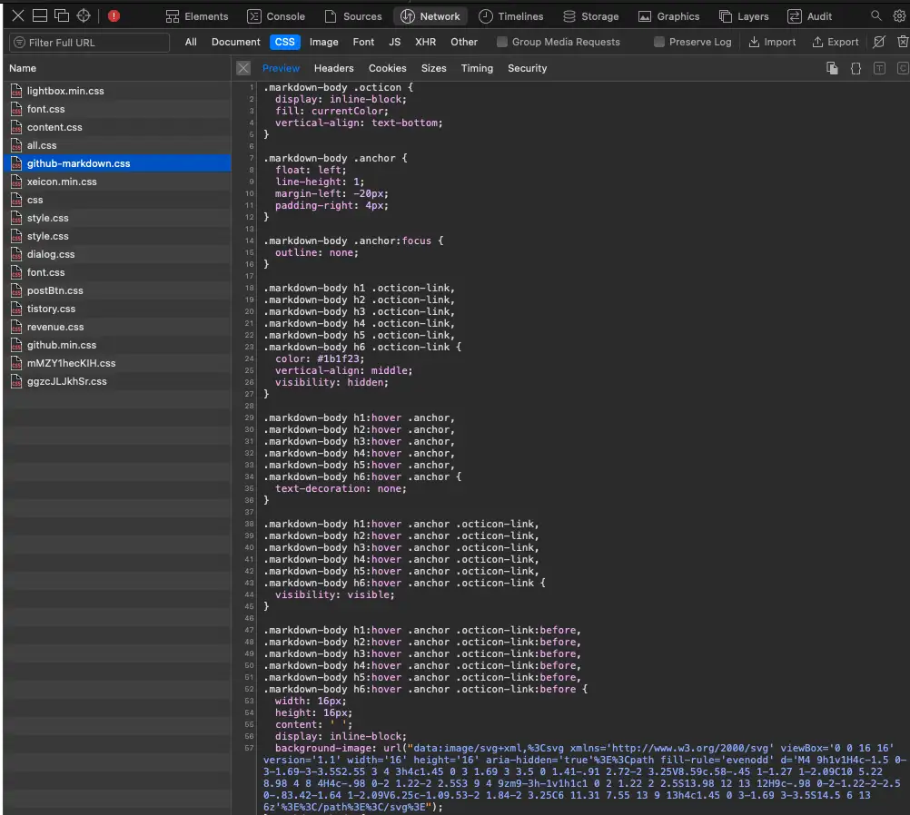Enable the Preserve Log checkbox

[x=659, y=42]
